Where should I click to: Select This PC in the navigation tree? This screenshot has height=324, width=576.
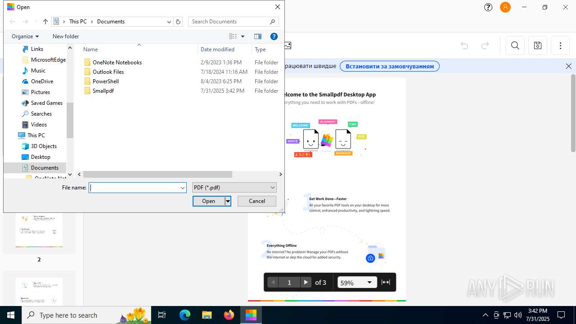coord(36,135)
